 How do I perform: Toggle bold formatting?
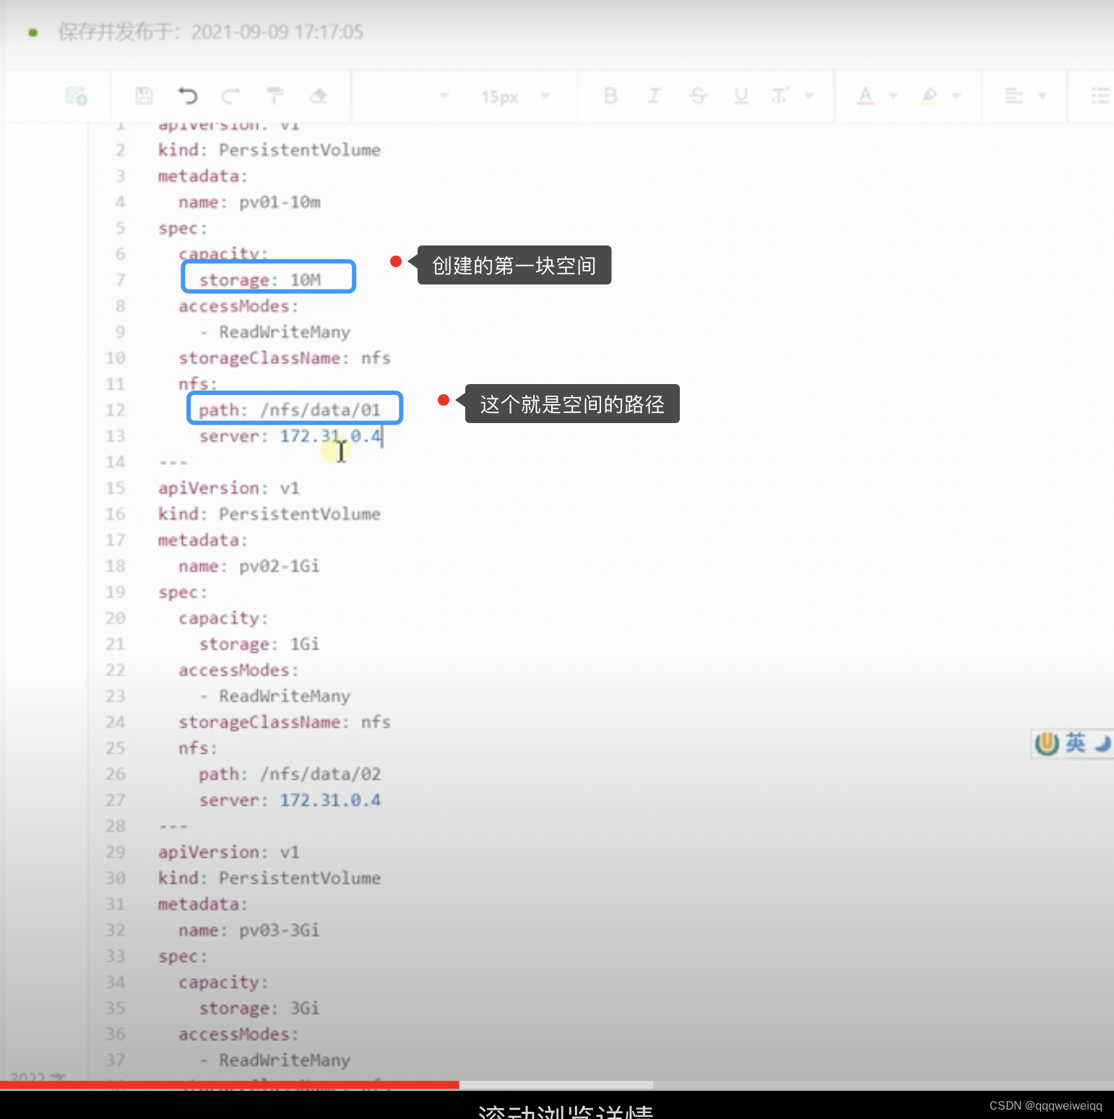click(x=610, y=95)
